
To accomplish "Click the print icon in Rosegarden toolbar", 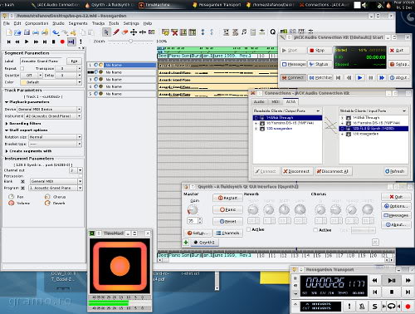I will [36, 32].
